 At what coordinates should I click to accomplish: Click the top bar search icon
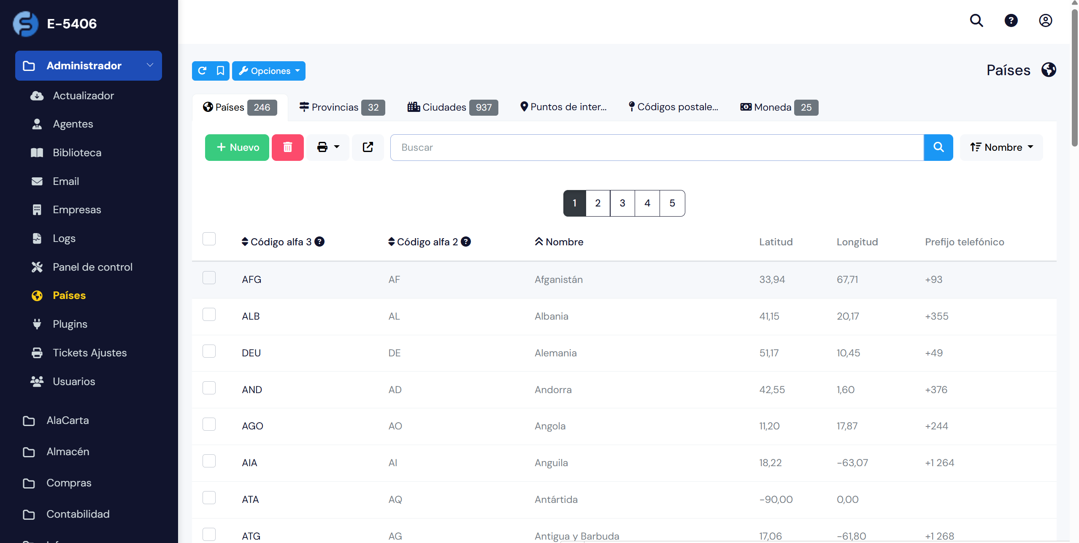976,20
